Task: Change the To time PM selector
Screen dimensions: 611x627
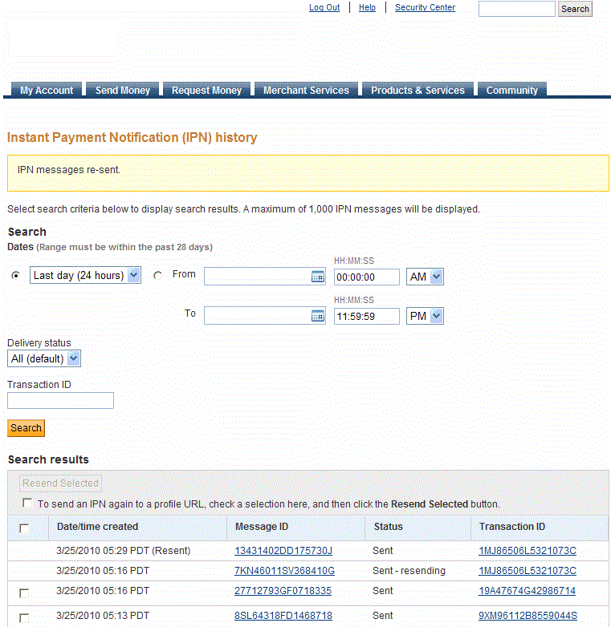Action: pyautogui.click(x=426, y=316)
